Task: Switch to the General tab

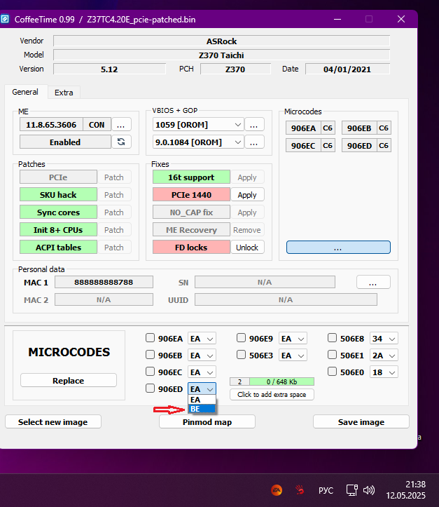Action: click(25, 92)
